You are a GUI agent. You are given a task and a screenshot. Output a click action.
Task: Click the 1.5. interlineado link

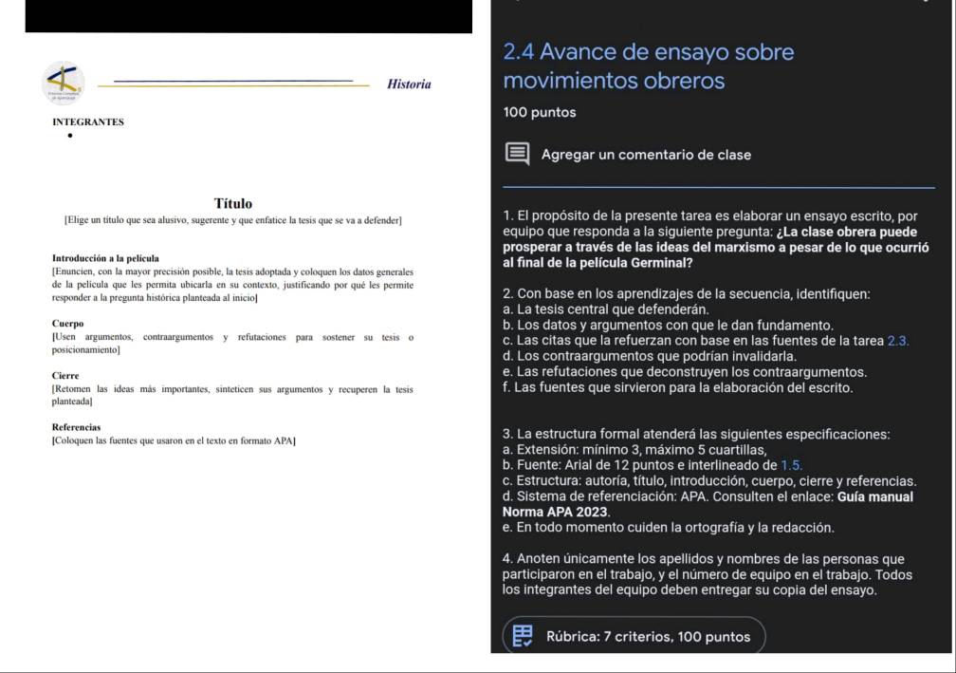[791, 465]
